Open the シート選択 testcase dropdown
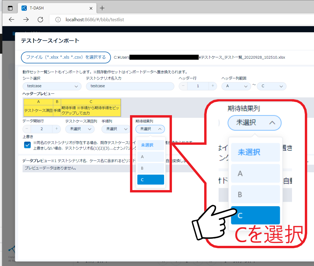 pyautogui.click(x=52, y=86)
